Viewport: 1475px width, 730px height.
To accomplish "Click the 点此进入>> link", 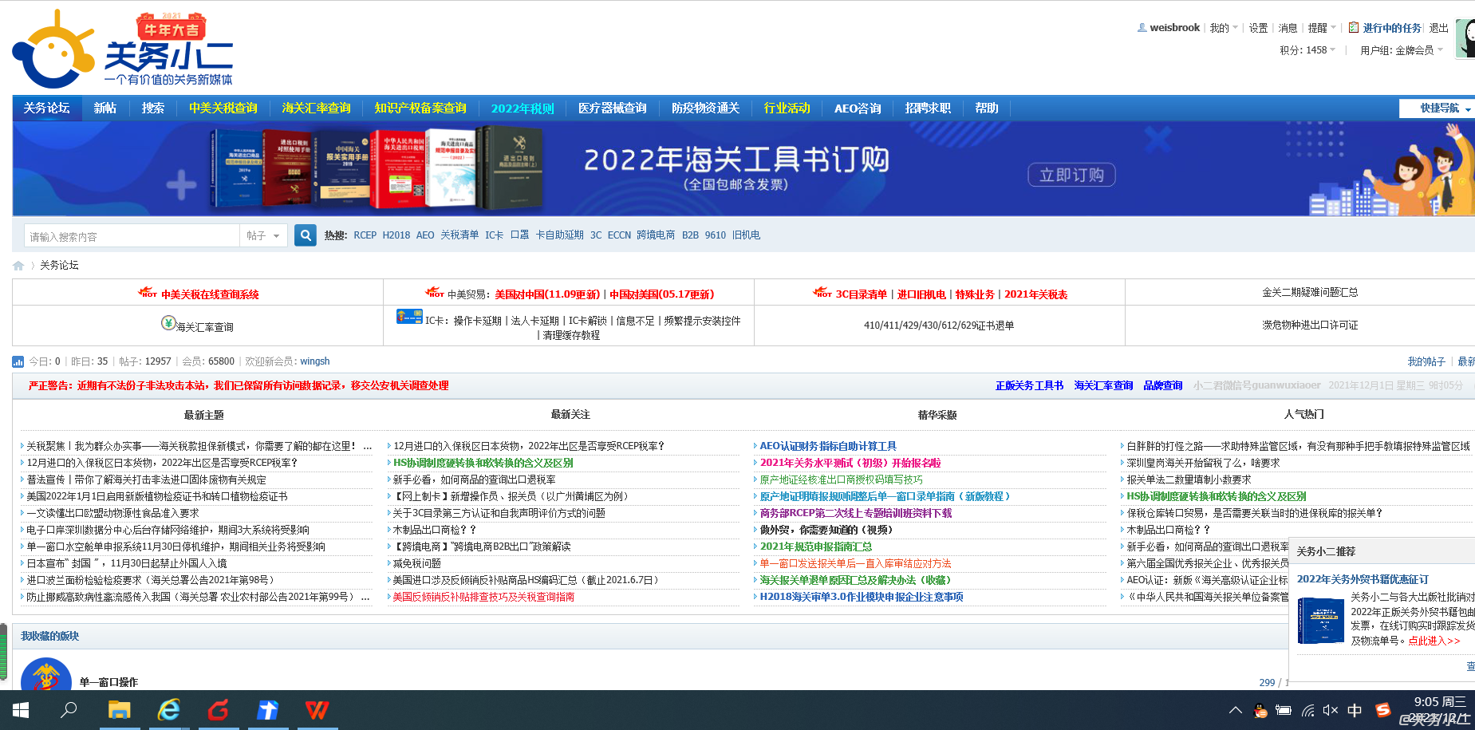I will 1434,641.
